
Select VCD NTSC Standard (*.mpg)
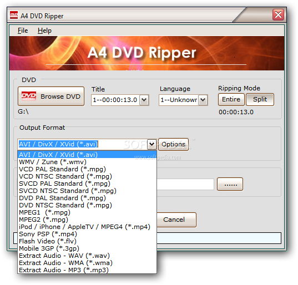tap(87, 176)
